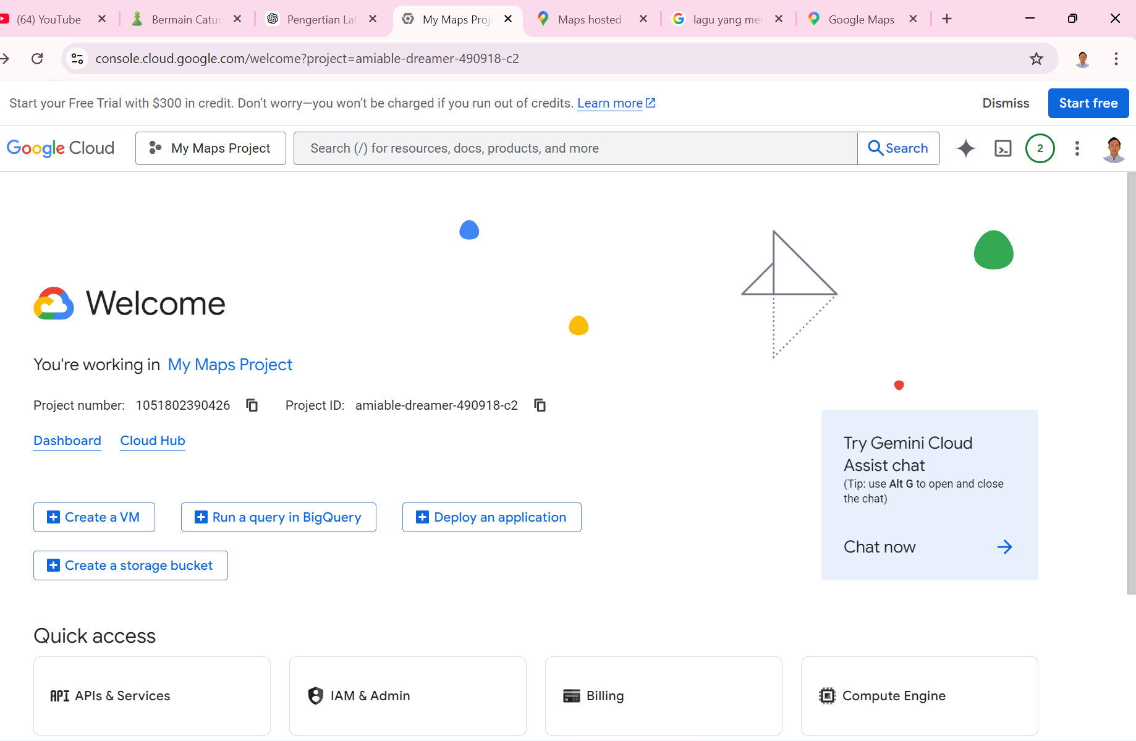
Task: Click the page vertical scrollbar
Action: (x=1131, y=383)
